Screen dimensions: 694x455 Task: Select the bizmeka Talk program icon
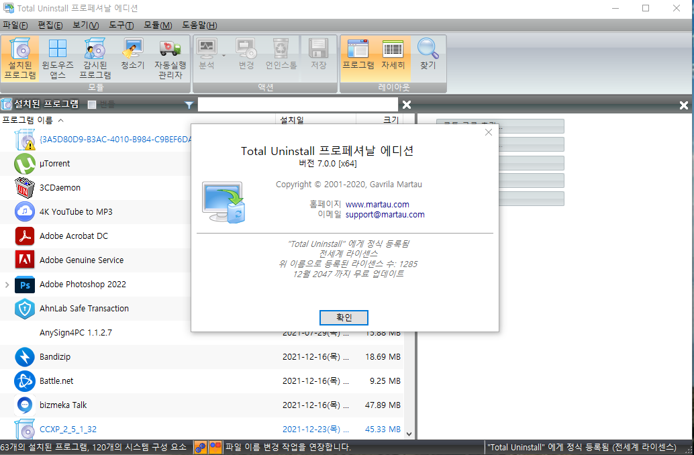[x=24, y=405]
